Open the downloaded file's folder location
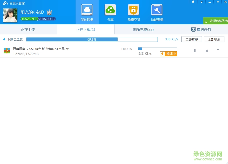The image size is (228, 164). [x=219, y=51]
